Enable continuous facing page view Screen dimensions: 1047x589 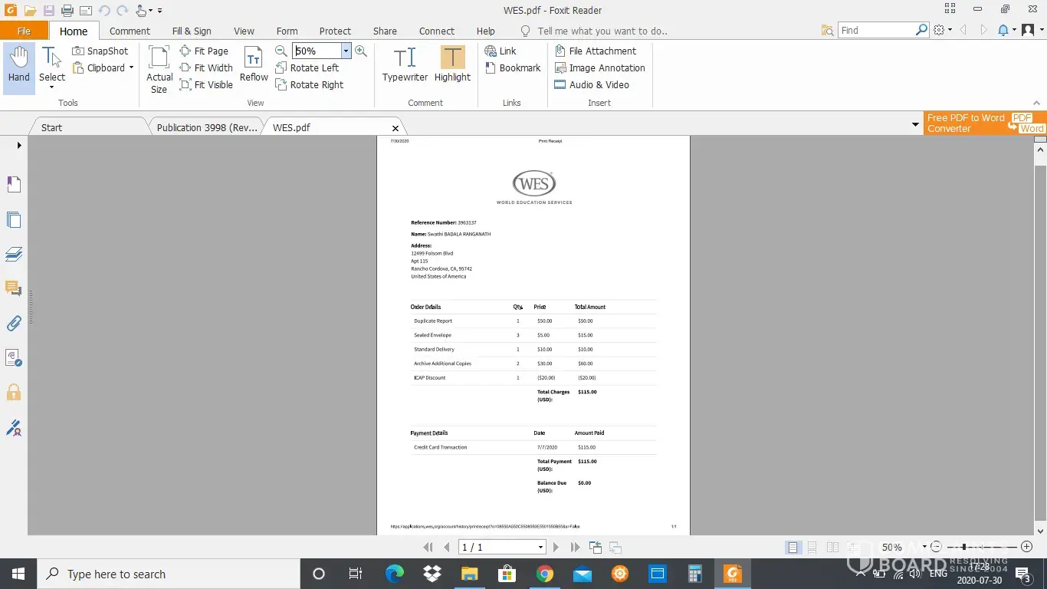click(852, 548)
